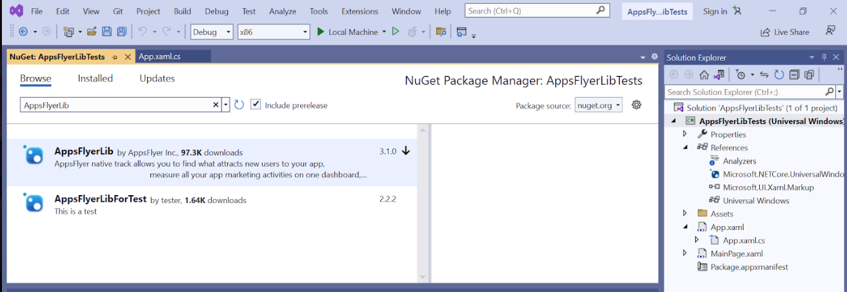Click Sync with Active Document icon
847x292 pixels.
[764, 75]
